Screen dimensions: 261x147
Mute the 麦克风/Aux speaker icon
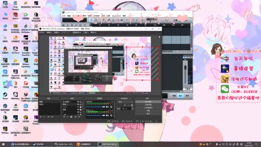pyautogui.click(x=107, y=115)
